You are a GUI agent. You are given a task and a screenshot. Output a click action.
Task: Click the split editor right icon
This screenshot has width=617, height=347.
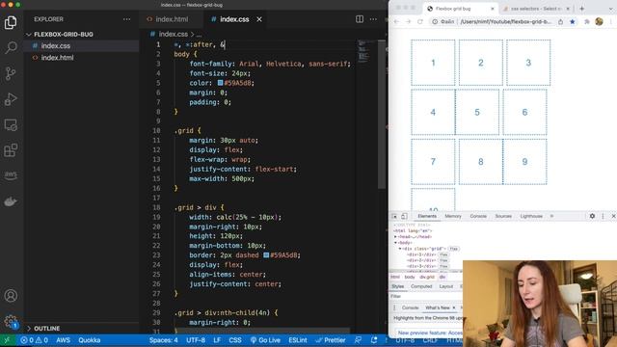pyautogui.click(x=360, y=19)
